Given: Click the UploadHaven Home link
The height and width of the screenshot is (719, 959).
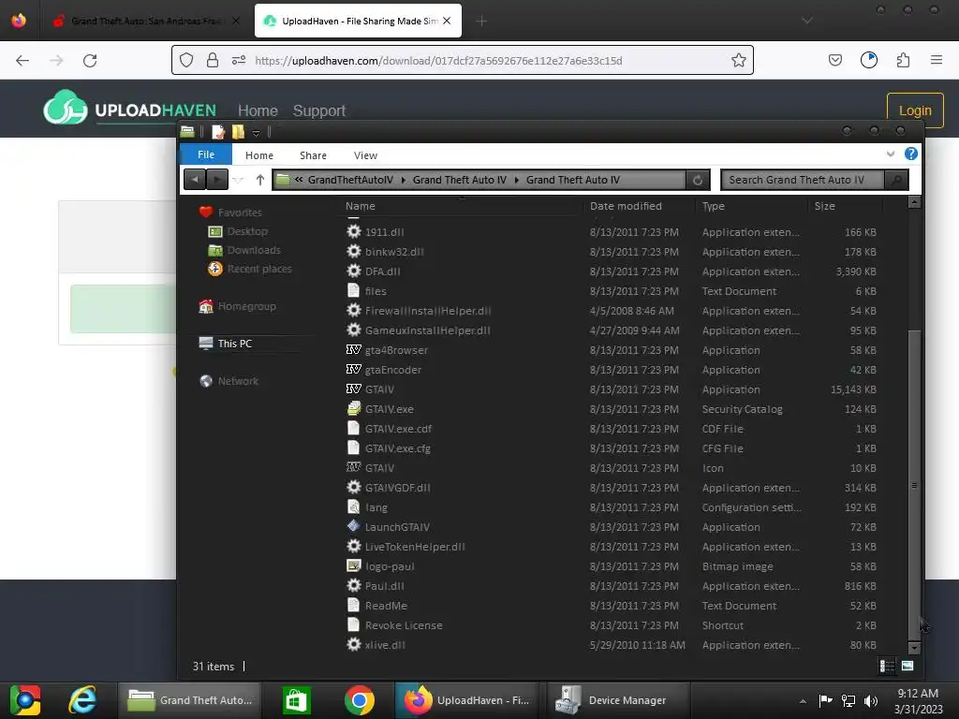Looking at the screenshot, I should [x=258, y=110].
